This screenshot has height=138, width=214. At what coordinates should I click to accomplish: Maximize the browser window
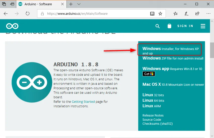197,4
